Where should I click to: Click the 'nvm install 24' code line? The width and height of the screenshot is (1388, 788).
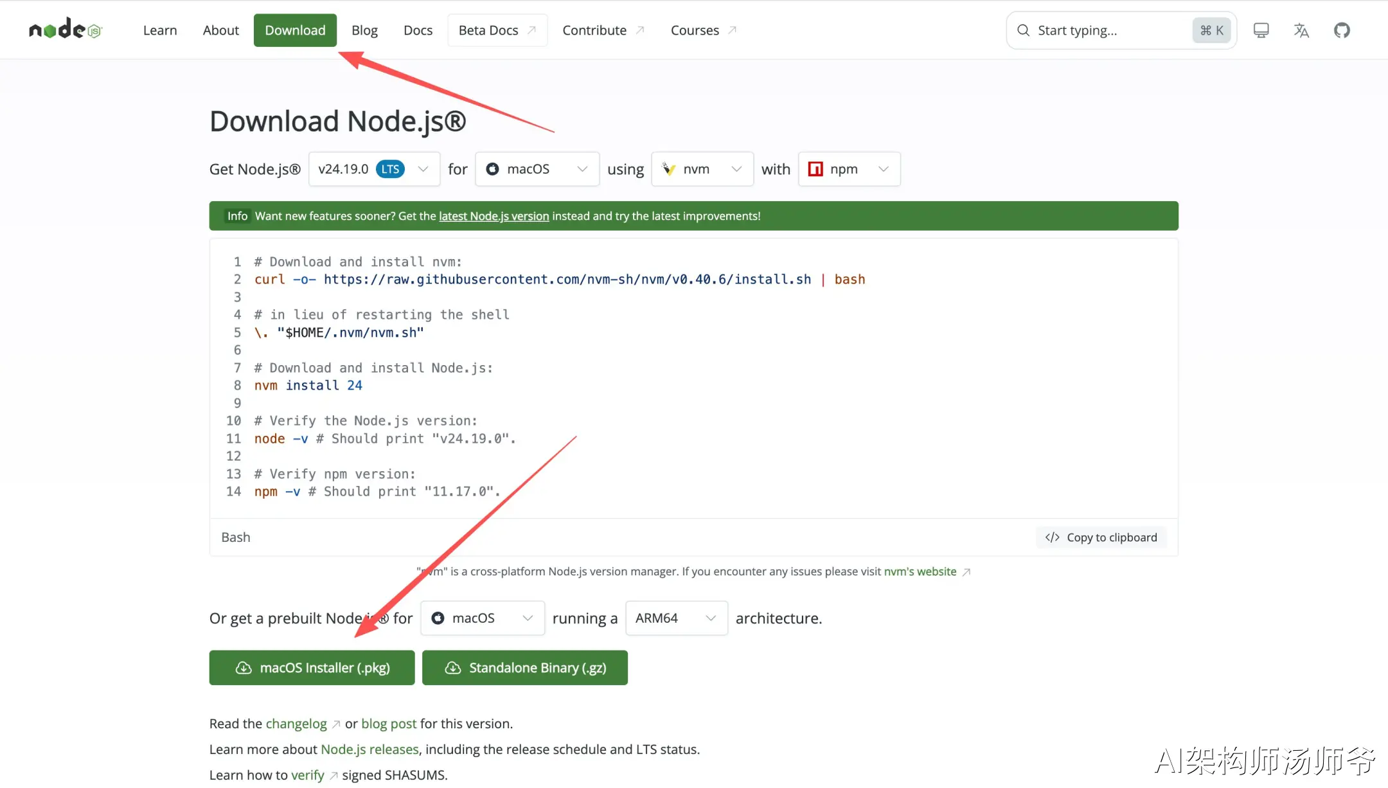click(308, 386)
